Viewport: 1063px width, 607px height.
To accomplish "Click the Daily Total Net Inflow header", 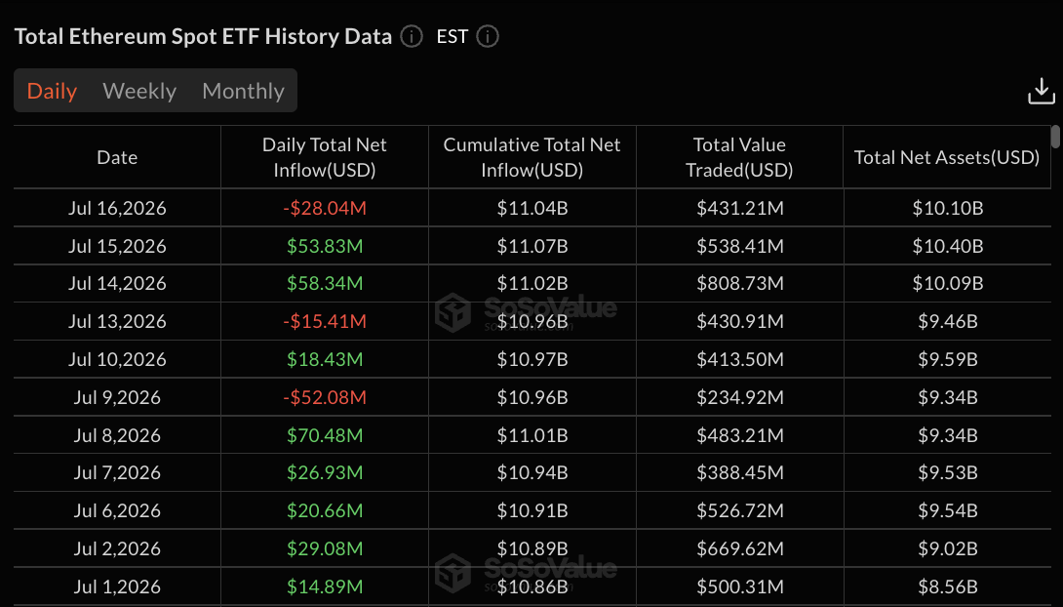I will click(325, 157).
